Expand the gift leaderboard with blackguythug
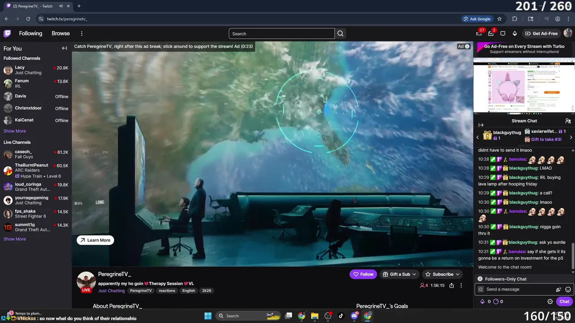Viewport: 575px width, 323px height. coord(502,135)
